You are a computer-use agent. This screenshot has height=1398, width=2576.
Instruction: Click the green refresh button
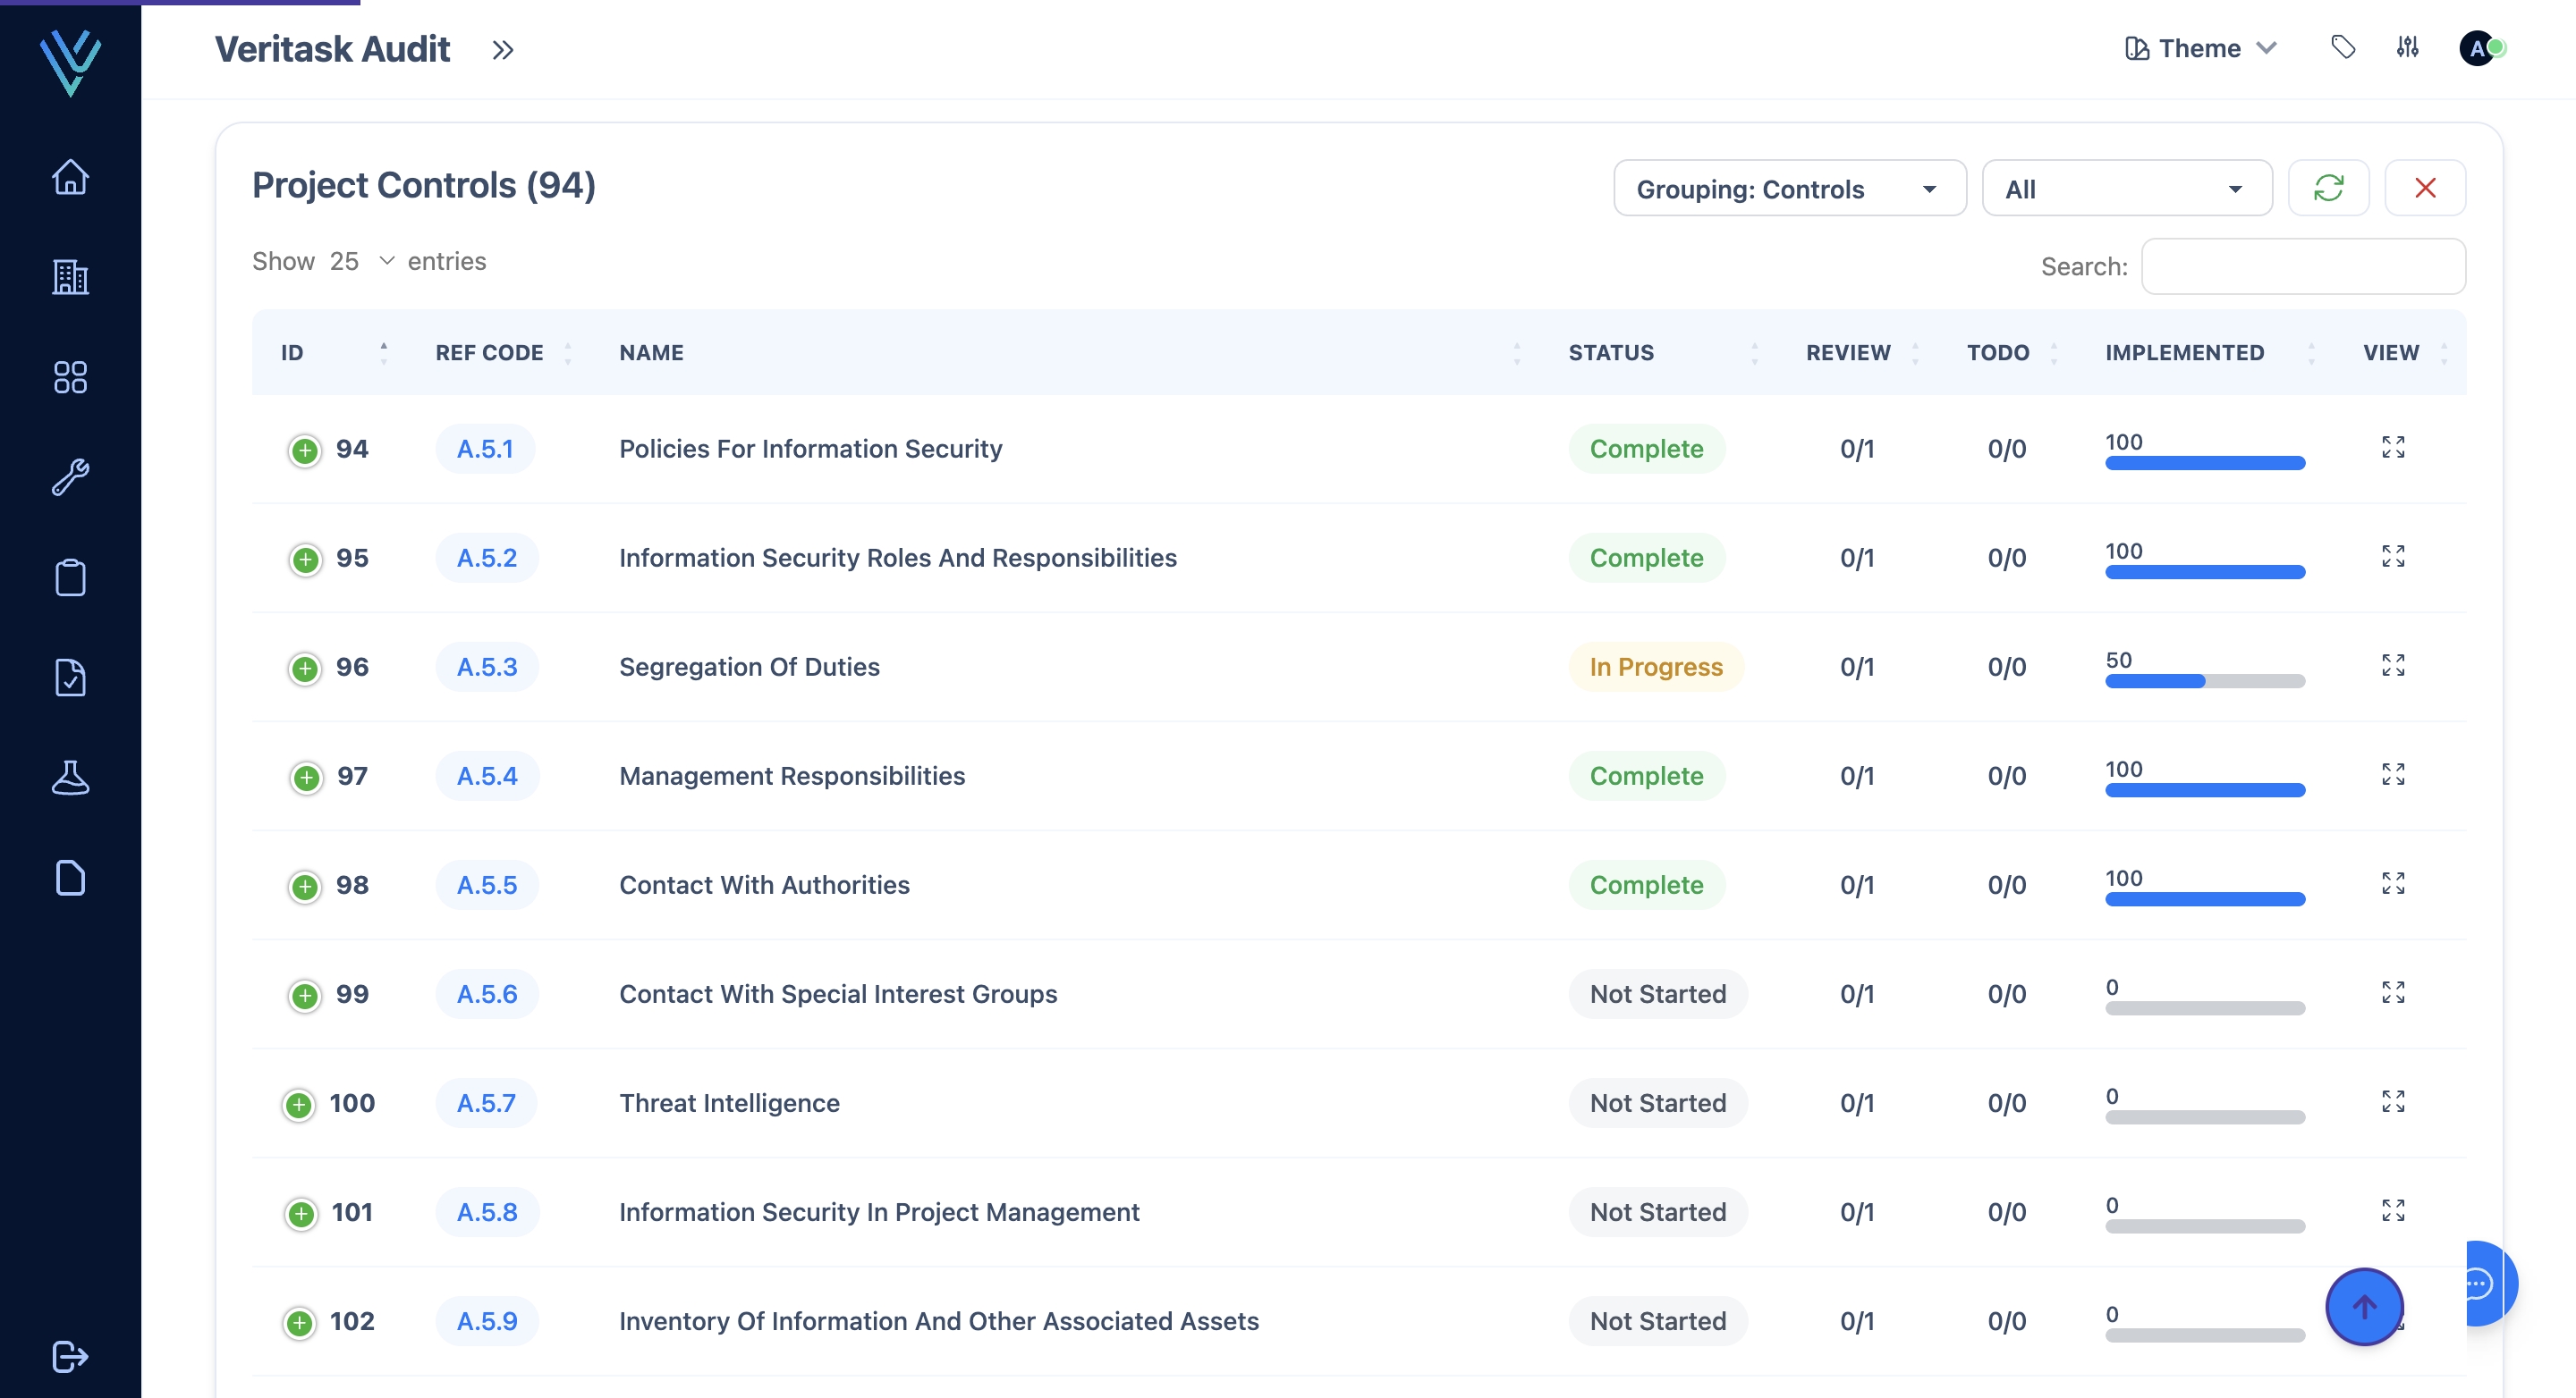pyautogui.click(x=2328, y=188)
